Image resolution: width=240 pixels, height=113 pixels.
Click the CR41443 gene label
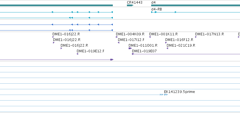click(x=135, y=3)
